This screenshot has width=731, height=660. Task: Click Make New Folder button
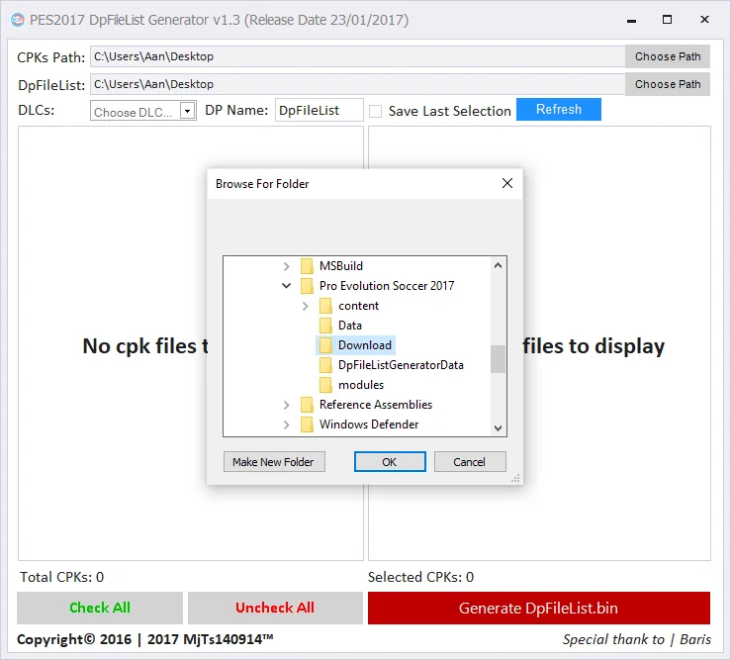point(274,462)
